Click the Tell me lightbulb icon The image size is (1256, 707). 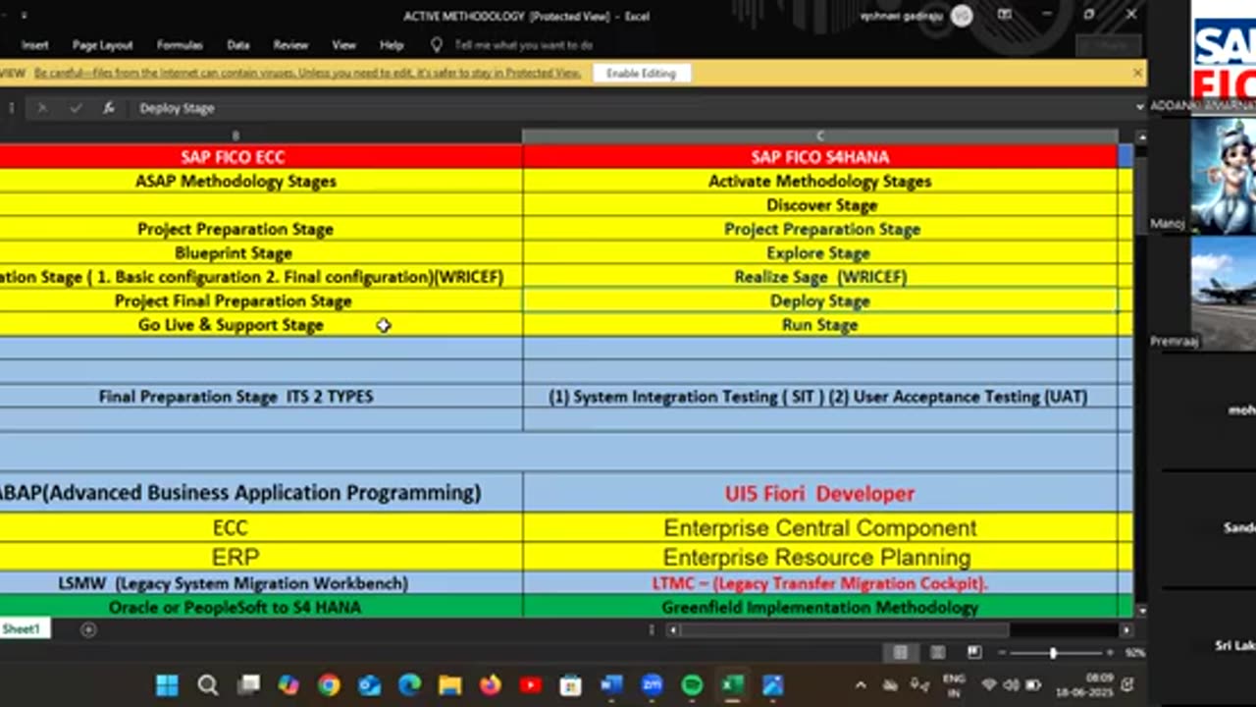point(437,45)
